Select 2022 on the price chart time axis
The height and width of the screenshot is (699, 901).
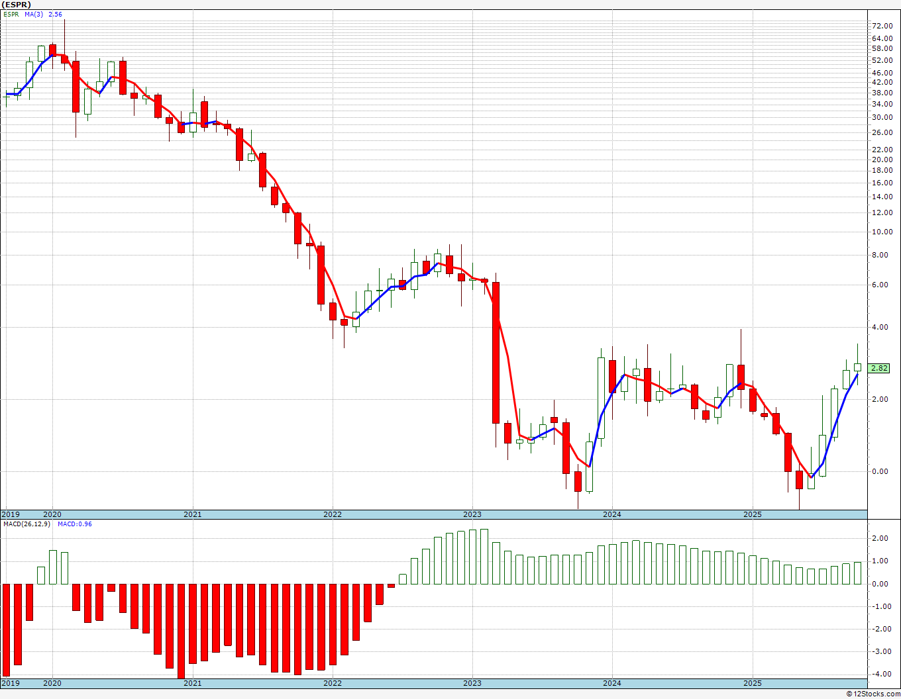click(333, 514)
